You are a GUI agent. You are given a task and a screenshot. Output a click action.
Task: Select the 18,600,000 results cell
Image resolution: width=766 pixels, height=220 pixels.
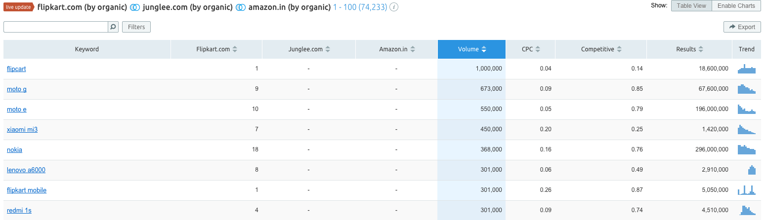click(689, 69)
